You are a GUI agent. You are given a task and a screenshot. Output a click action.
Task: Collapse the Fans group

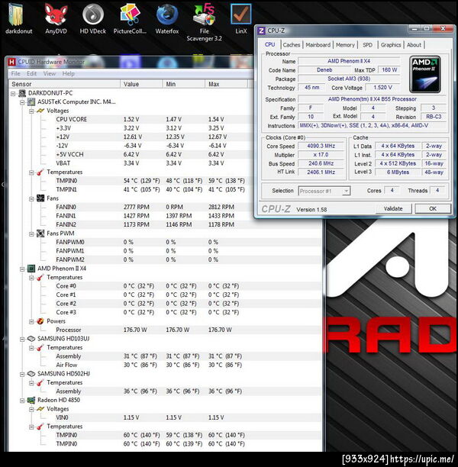pyautogui.click(x=31, y=198)
